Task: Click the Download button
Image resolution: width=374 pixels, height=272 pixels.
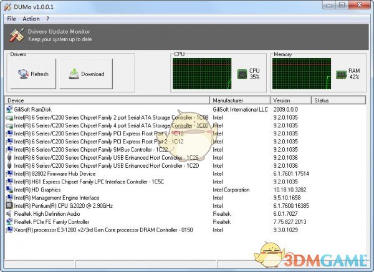Action: pyautogui.click(x=86, y=74)
